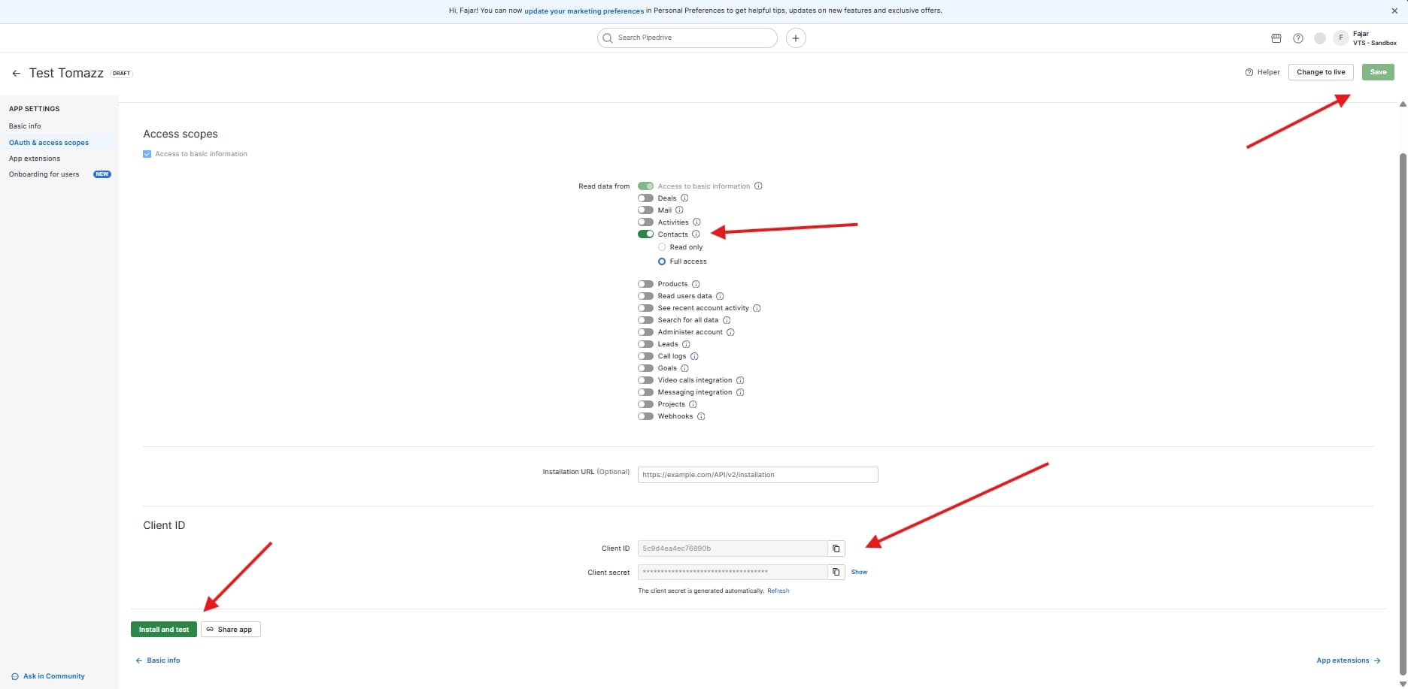This screenshot has width=1408, height=689.
Task: Select Full access for Contacts
Action: tap(662, 261)
